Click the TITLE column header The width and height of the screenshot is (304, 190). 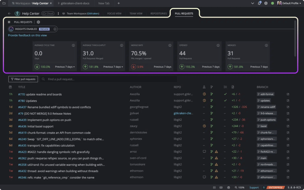pyautogui.click(x=22, y=87)
